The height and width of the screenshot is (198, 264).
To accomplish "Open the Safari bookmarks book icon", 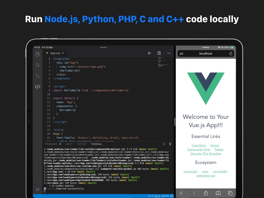I will tap(218, 193).
